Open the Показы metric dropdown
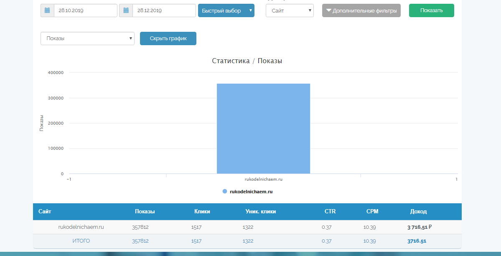 (x=88, y=38)
